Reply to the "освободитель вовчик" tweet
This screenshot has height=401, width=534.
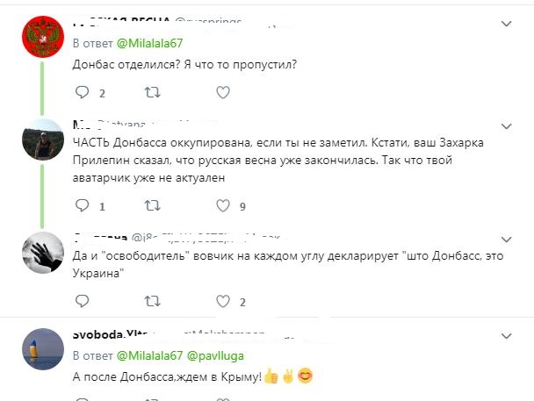click(x=83, y=301)
